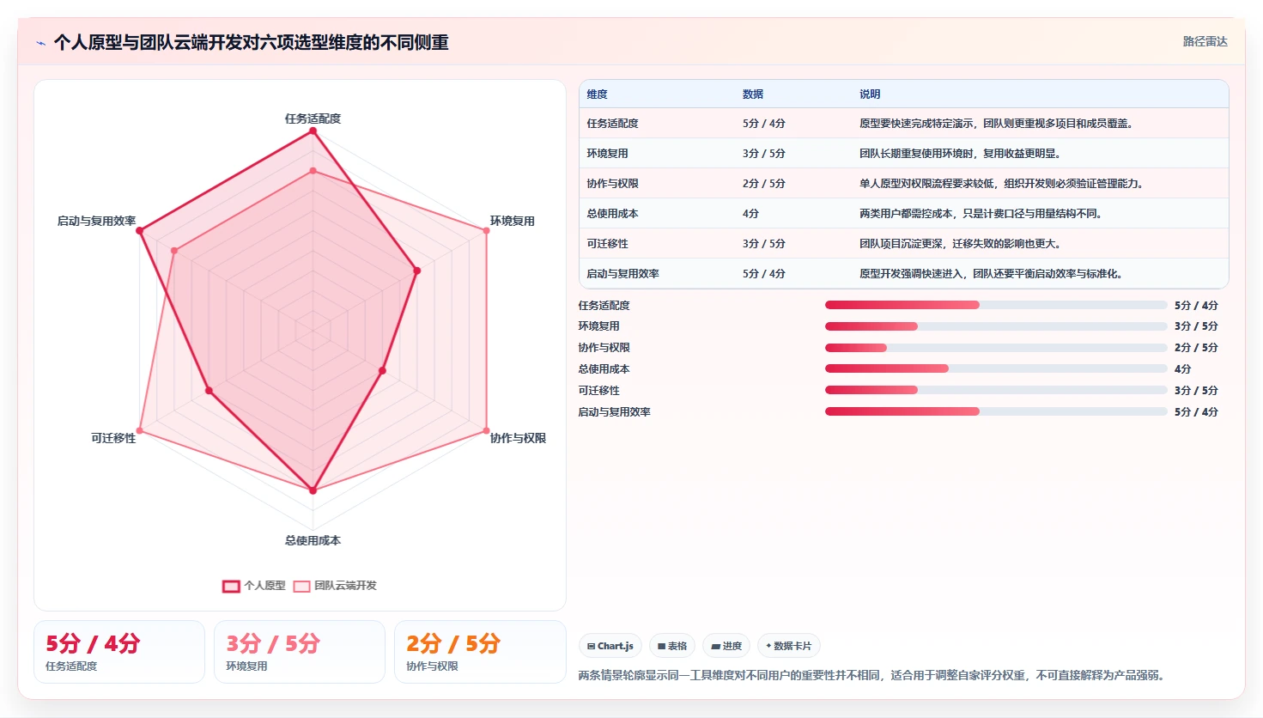Screen dimensions: 1263x718
Task: Select the 数据卡片 chip
Action: 788,646
